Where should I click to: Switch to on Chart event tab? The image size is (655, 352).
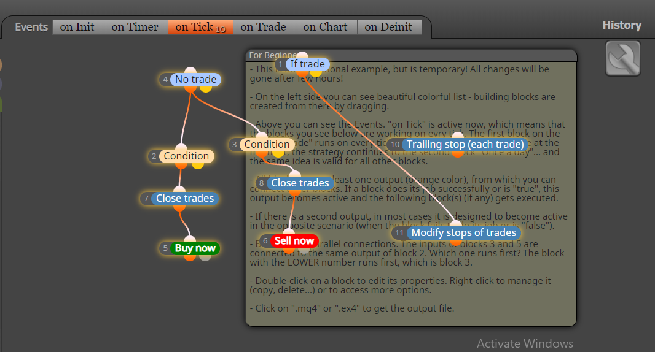(x=326, y=27)
